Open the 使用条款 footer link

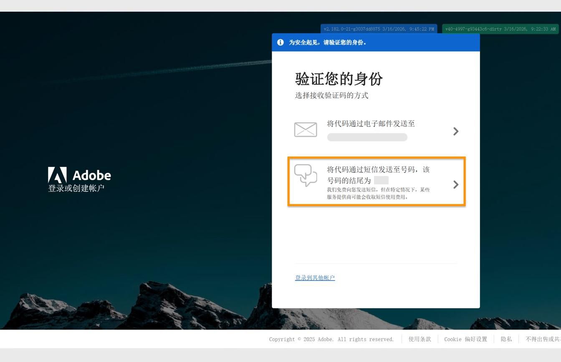click(x=419, y=339)
